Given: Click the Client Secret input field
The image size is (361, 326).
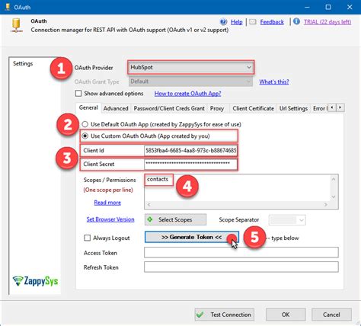Looking at the screenshot, I should (x=190, y=164).
